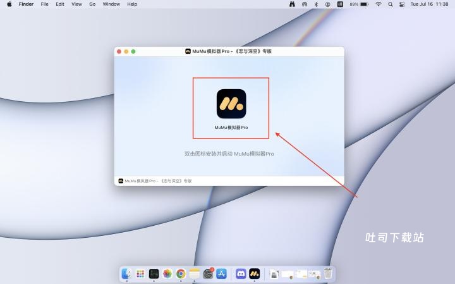Open Spotlight search
This screenshot has height=284, width=455.
(x=391, y=4)
